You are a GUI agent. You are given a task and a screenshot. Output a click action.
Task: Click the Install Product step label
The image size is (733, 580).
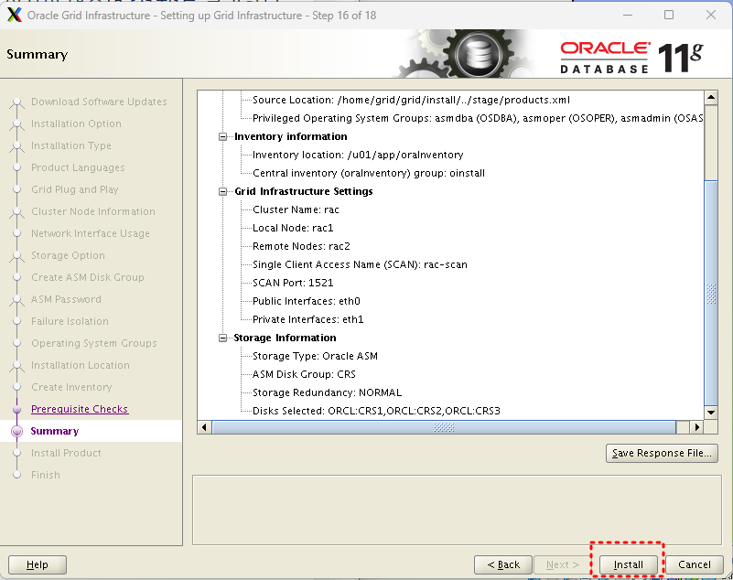coord(66,453)
